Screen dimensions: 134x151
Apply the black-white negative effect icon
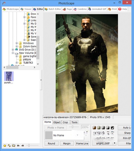[x=112, y=128]
